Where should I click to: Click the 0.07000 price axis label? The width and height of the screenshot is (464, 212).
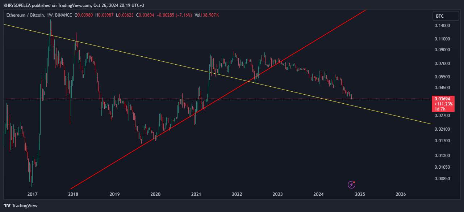point(442,64)
